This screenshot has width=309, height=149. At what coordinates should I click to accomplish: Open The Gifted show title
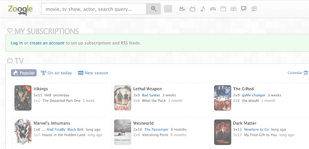pyautogui.click(x=244, y=89)
